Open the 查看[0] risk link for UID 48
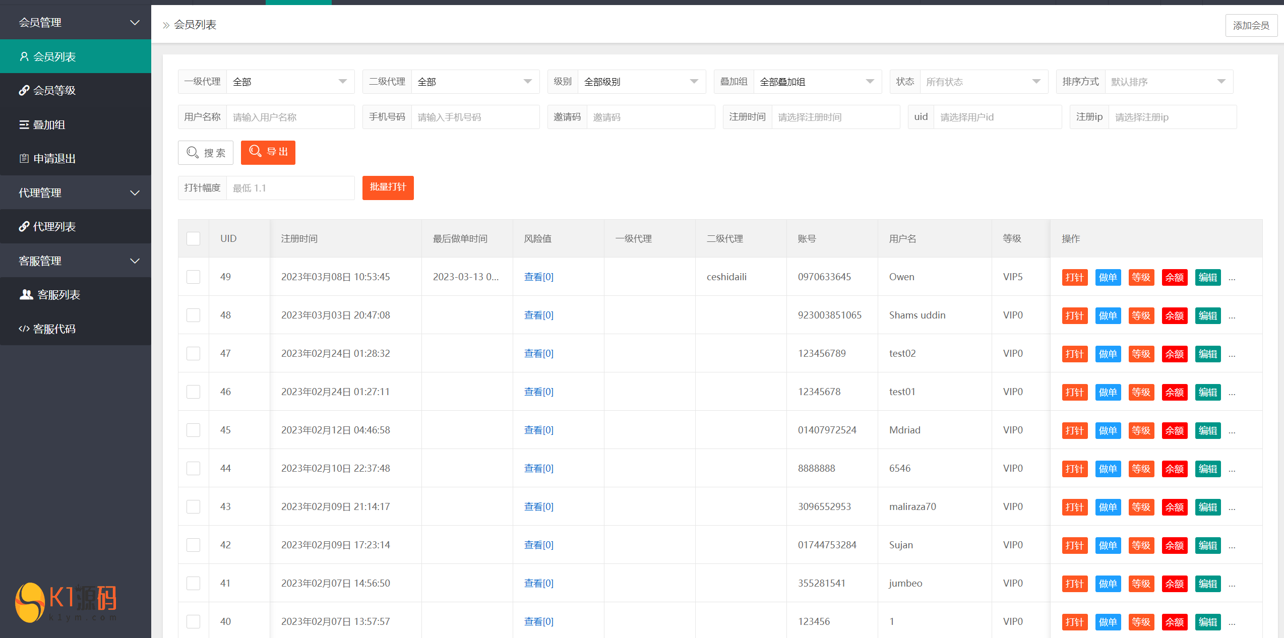The width and height of the screenshot is (1284, 638). click(x=538, y=315)
